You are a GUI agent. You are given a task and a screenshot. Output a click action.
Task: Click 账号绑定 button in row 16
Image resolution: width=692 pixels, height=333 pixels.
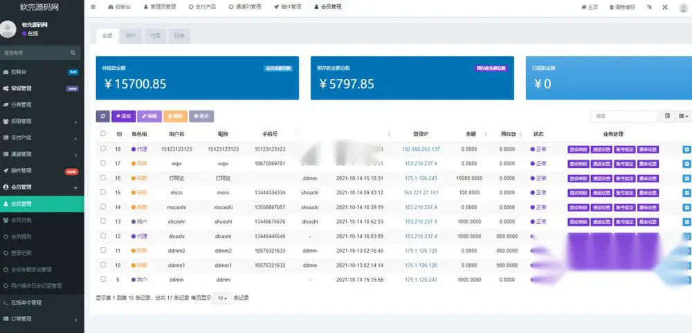click(x=624, y=178)
